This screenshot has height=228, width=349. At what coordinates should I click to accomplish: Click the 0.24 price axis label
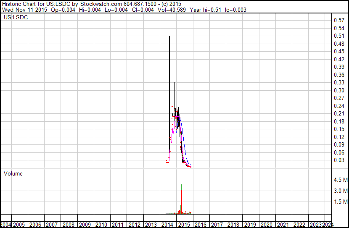339,106
